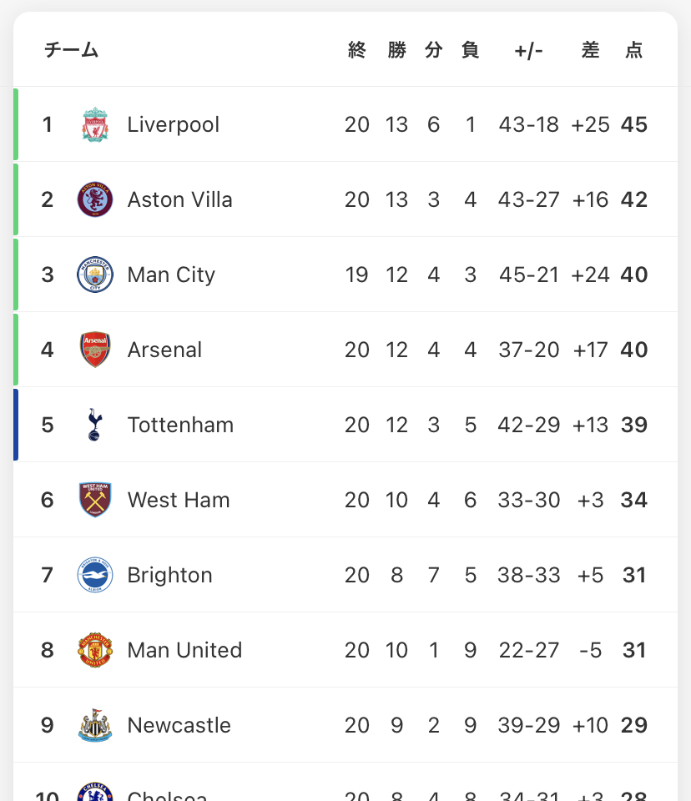691x801 pixels.
Task: Open the Tottenham team page link
Action: [180, 425]
